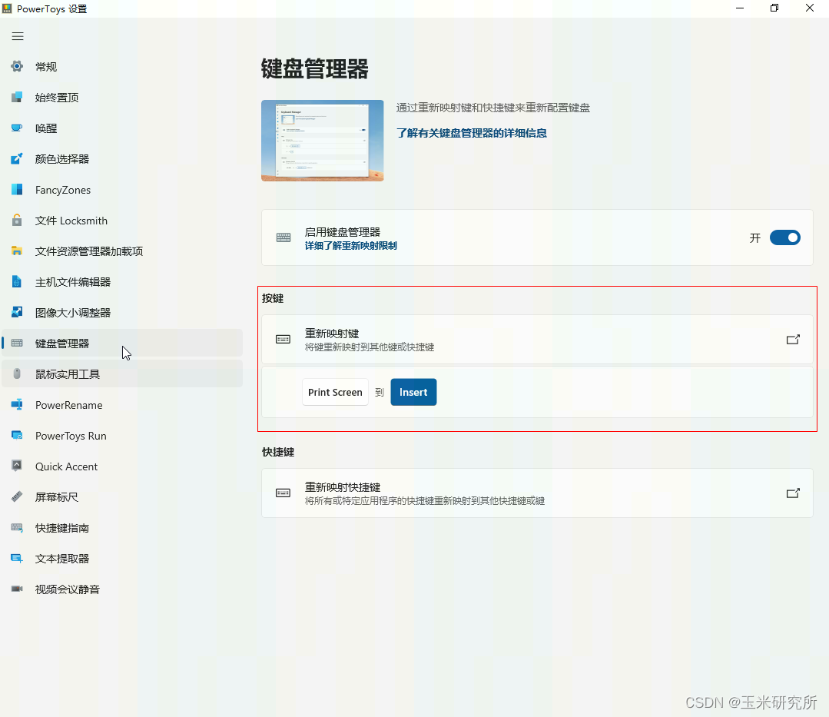
Task: Click 启用键盘管理器 label text
Action: point(343,231)
